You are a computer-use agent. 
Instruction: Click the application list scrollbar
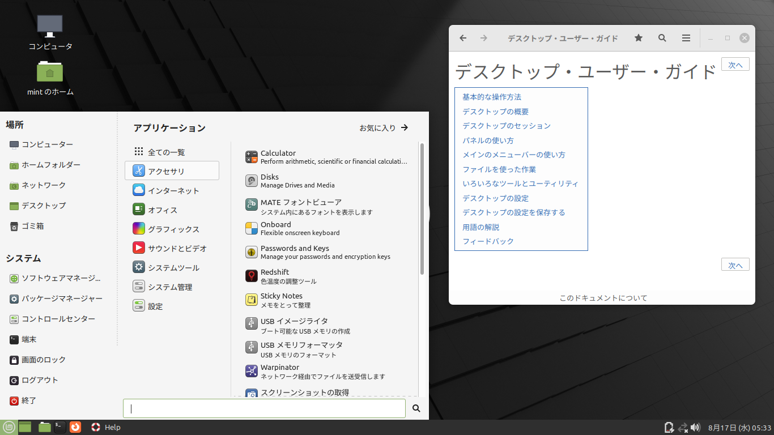422,210
